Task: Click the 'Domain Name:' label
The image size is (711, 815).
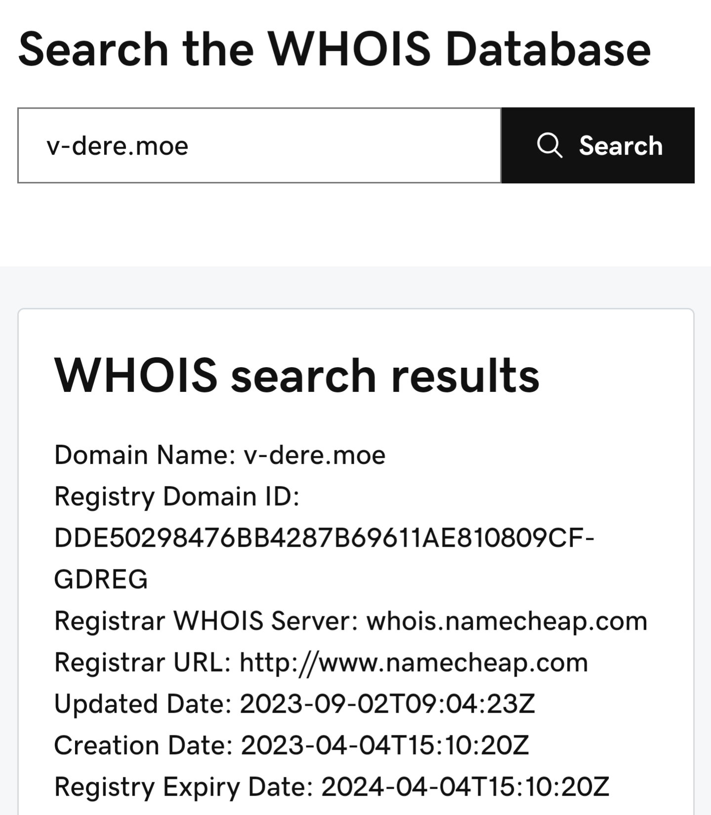Action: point(145,455)
